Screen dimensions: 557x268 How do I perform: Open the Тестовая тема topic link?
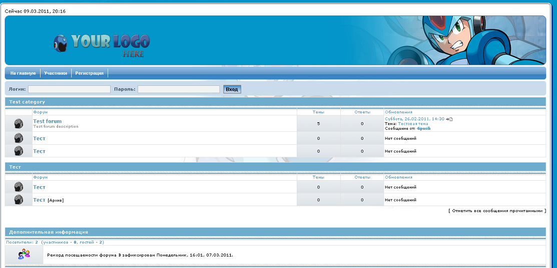[x=413, y=124]
